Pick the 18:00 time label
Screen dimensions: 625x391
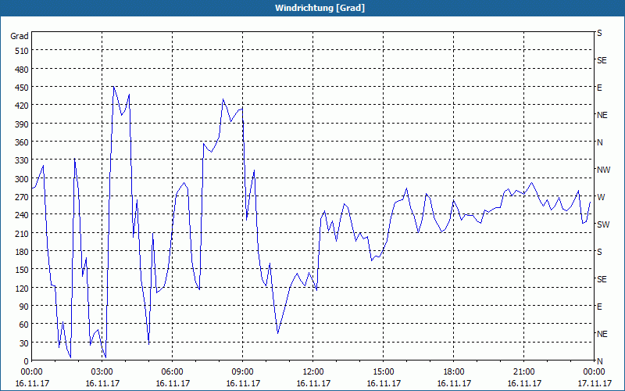pyautogui.click(x=454, y=372)
